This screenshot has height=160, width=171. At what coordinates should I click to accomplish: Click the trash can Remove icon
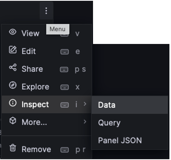point(13,148)
